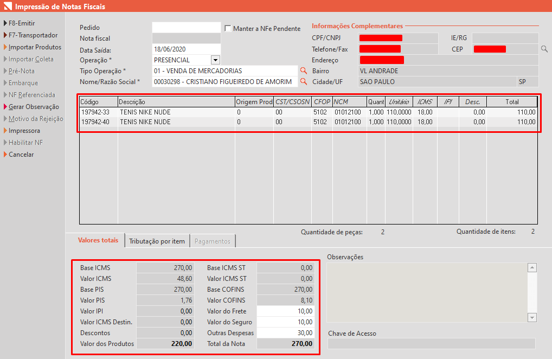Click the Código column header

tap(99, 102)
